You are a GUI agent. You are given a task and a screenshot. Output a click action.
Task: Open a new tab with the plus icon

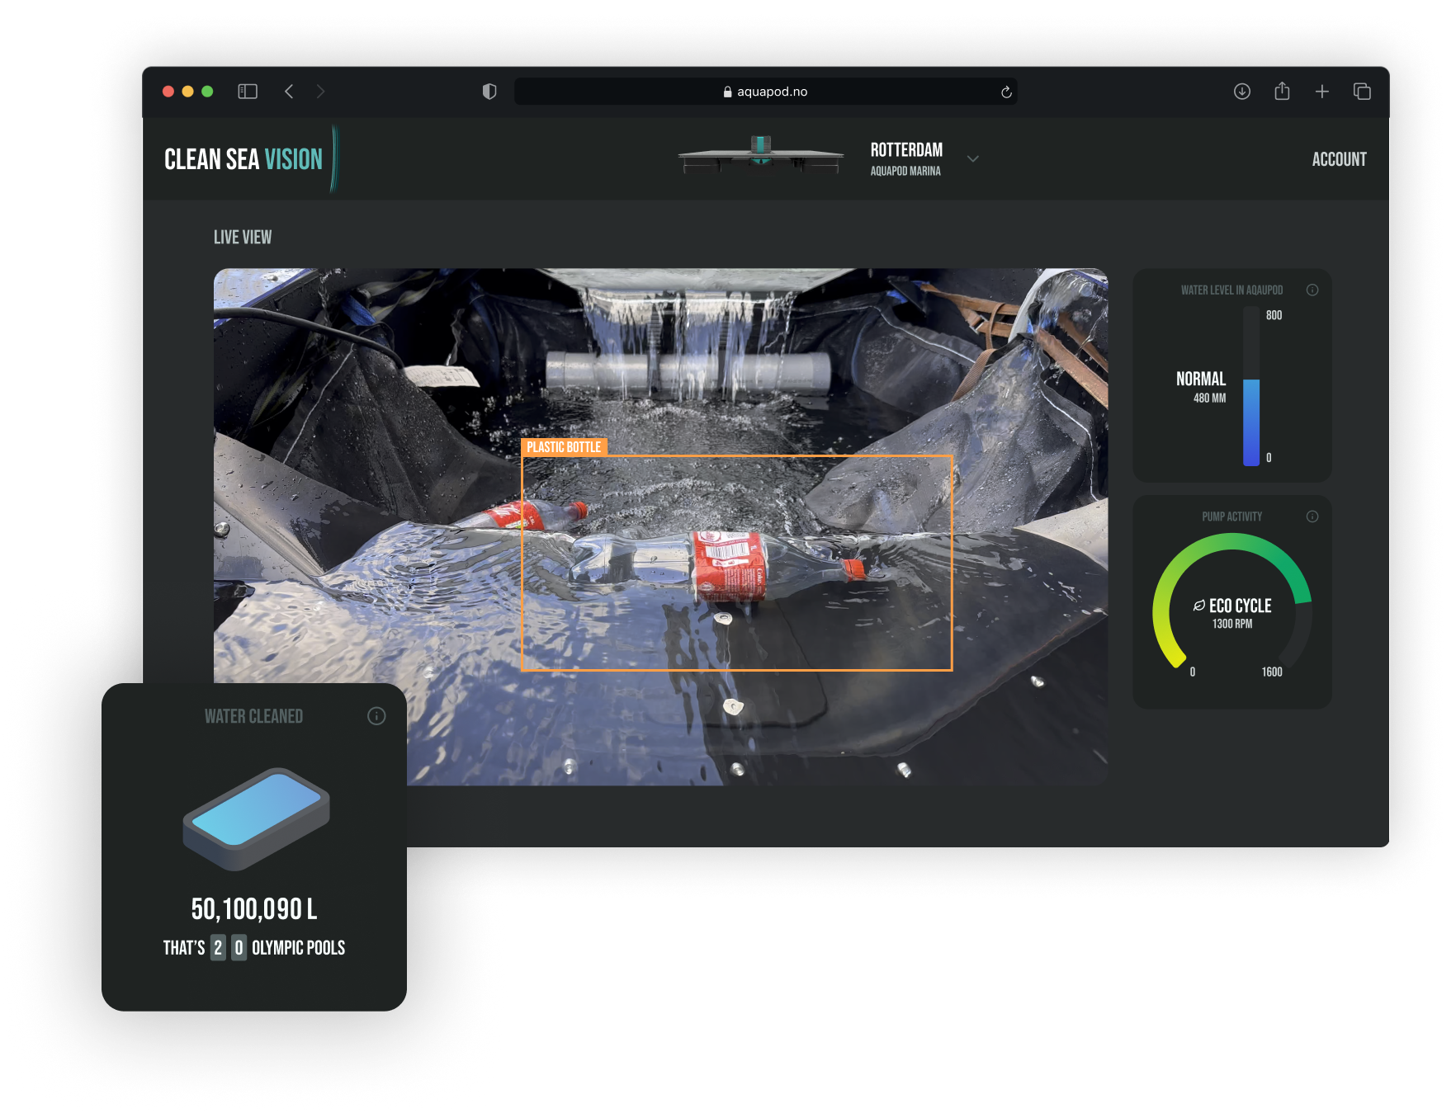click(x=1321, y=92)
